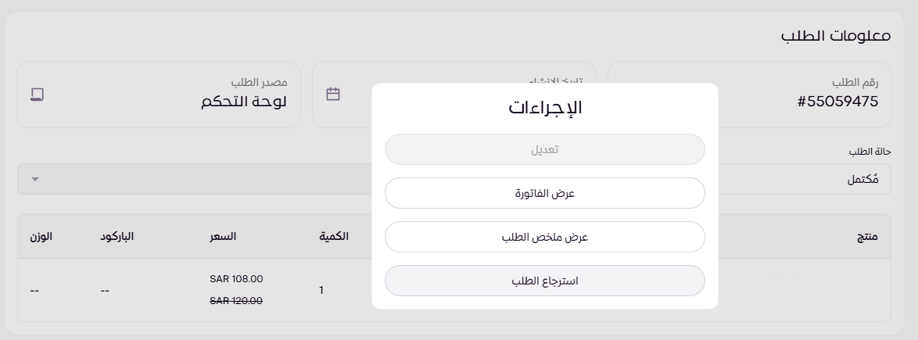The width and height of the screenshot is (918, 340).
Task: Click order number #55059475
Action: (x=837, y=102)
